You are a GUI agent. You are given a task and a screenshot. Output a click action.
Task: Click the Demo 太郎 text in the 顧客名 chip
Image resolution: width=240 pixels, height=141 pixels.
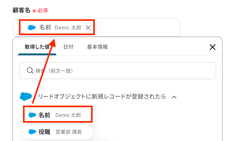point(68,28)
